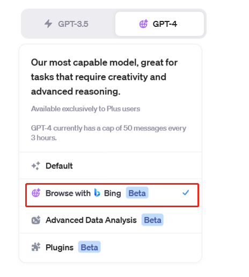Click the Advanced Data Analysis icon

point(36,220)
